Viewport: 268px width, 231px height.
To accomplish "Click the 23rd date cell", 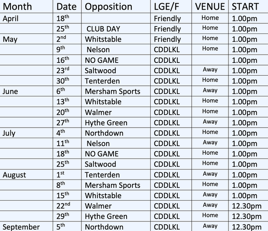I will pyautogui.click(x=63, y=70).
